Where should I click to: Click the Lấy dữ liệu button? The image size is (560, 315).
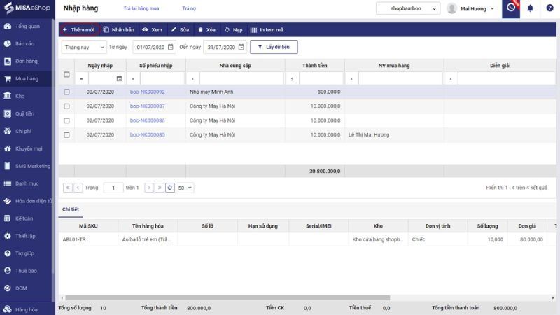coord(274,47)
